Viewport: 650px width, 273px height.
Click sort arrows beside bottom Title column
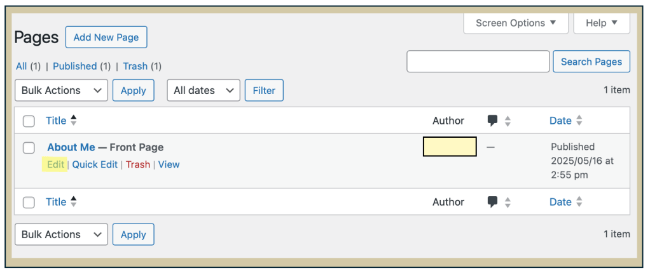pos(74,202)
